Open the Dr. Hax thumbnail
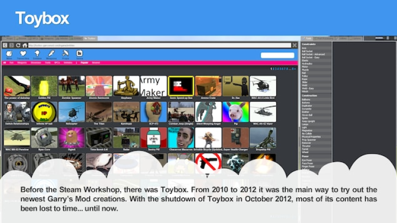The width and height of the screenshot is (397, 223). pyautogui.click(x=236, y=86)
